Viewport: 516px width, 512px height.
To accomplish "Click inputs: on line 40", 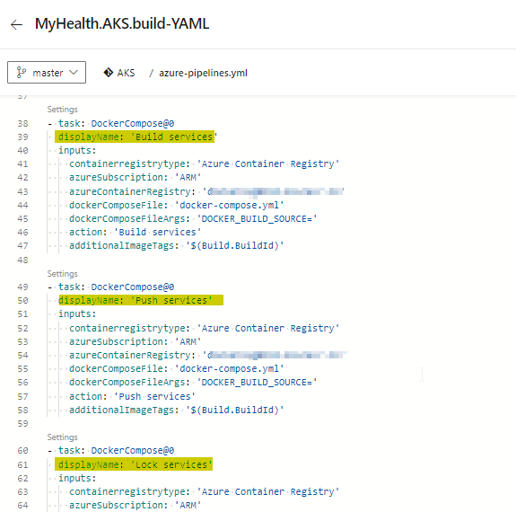I will 77,151.
